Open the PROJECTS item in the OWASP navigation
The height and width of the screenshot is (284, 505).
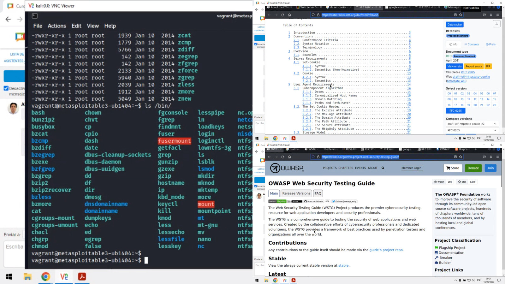[330, 168]
